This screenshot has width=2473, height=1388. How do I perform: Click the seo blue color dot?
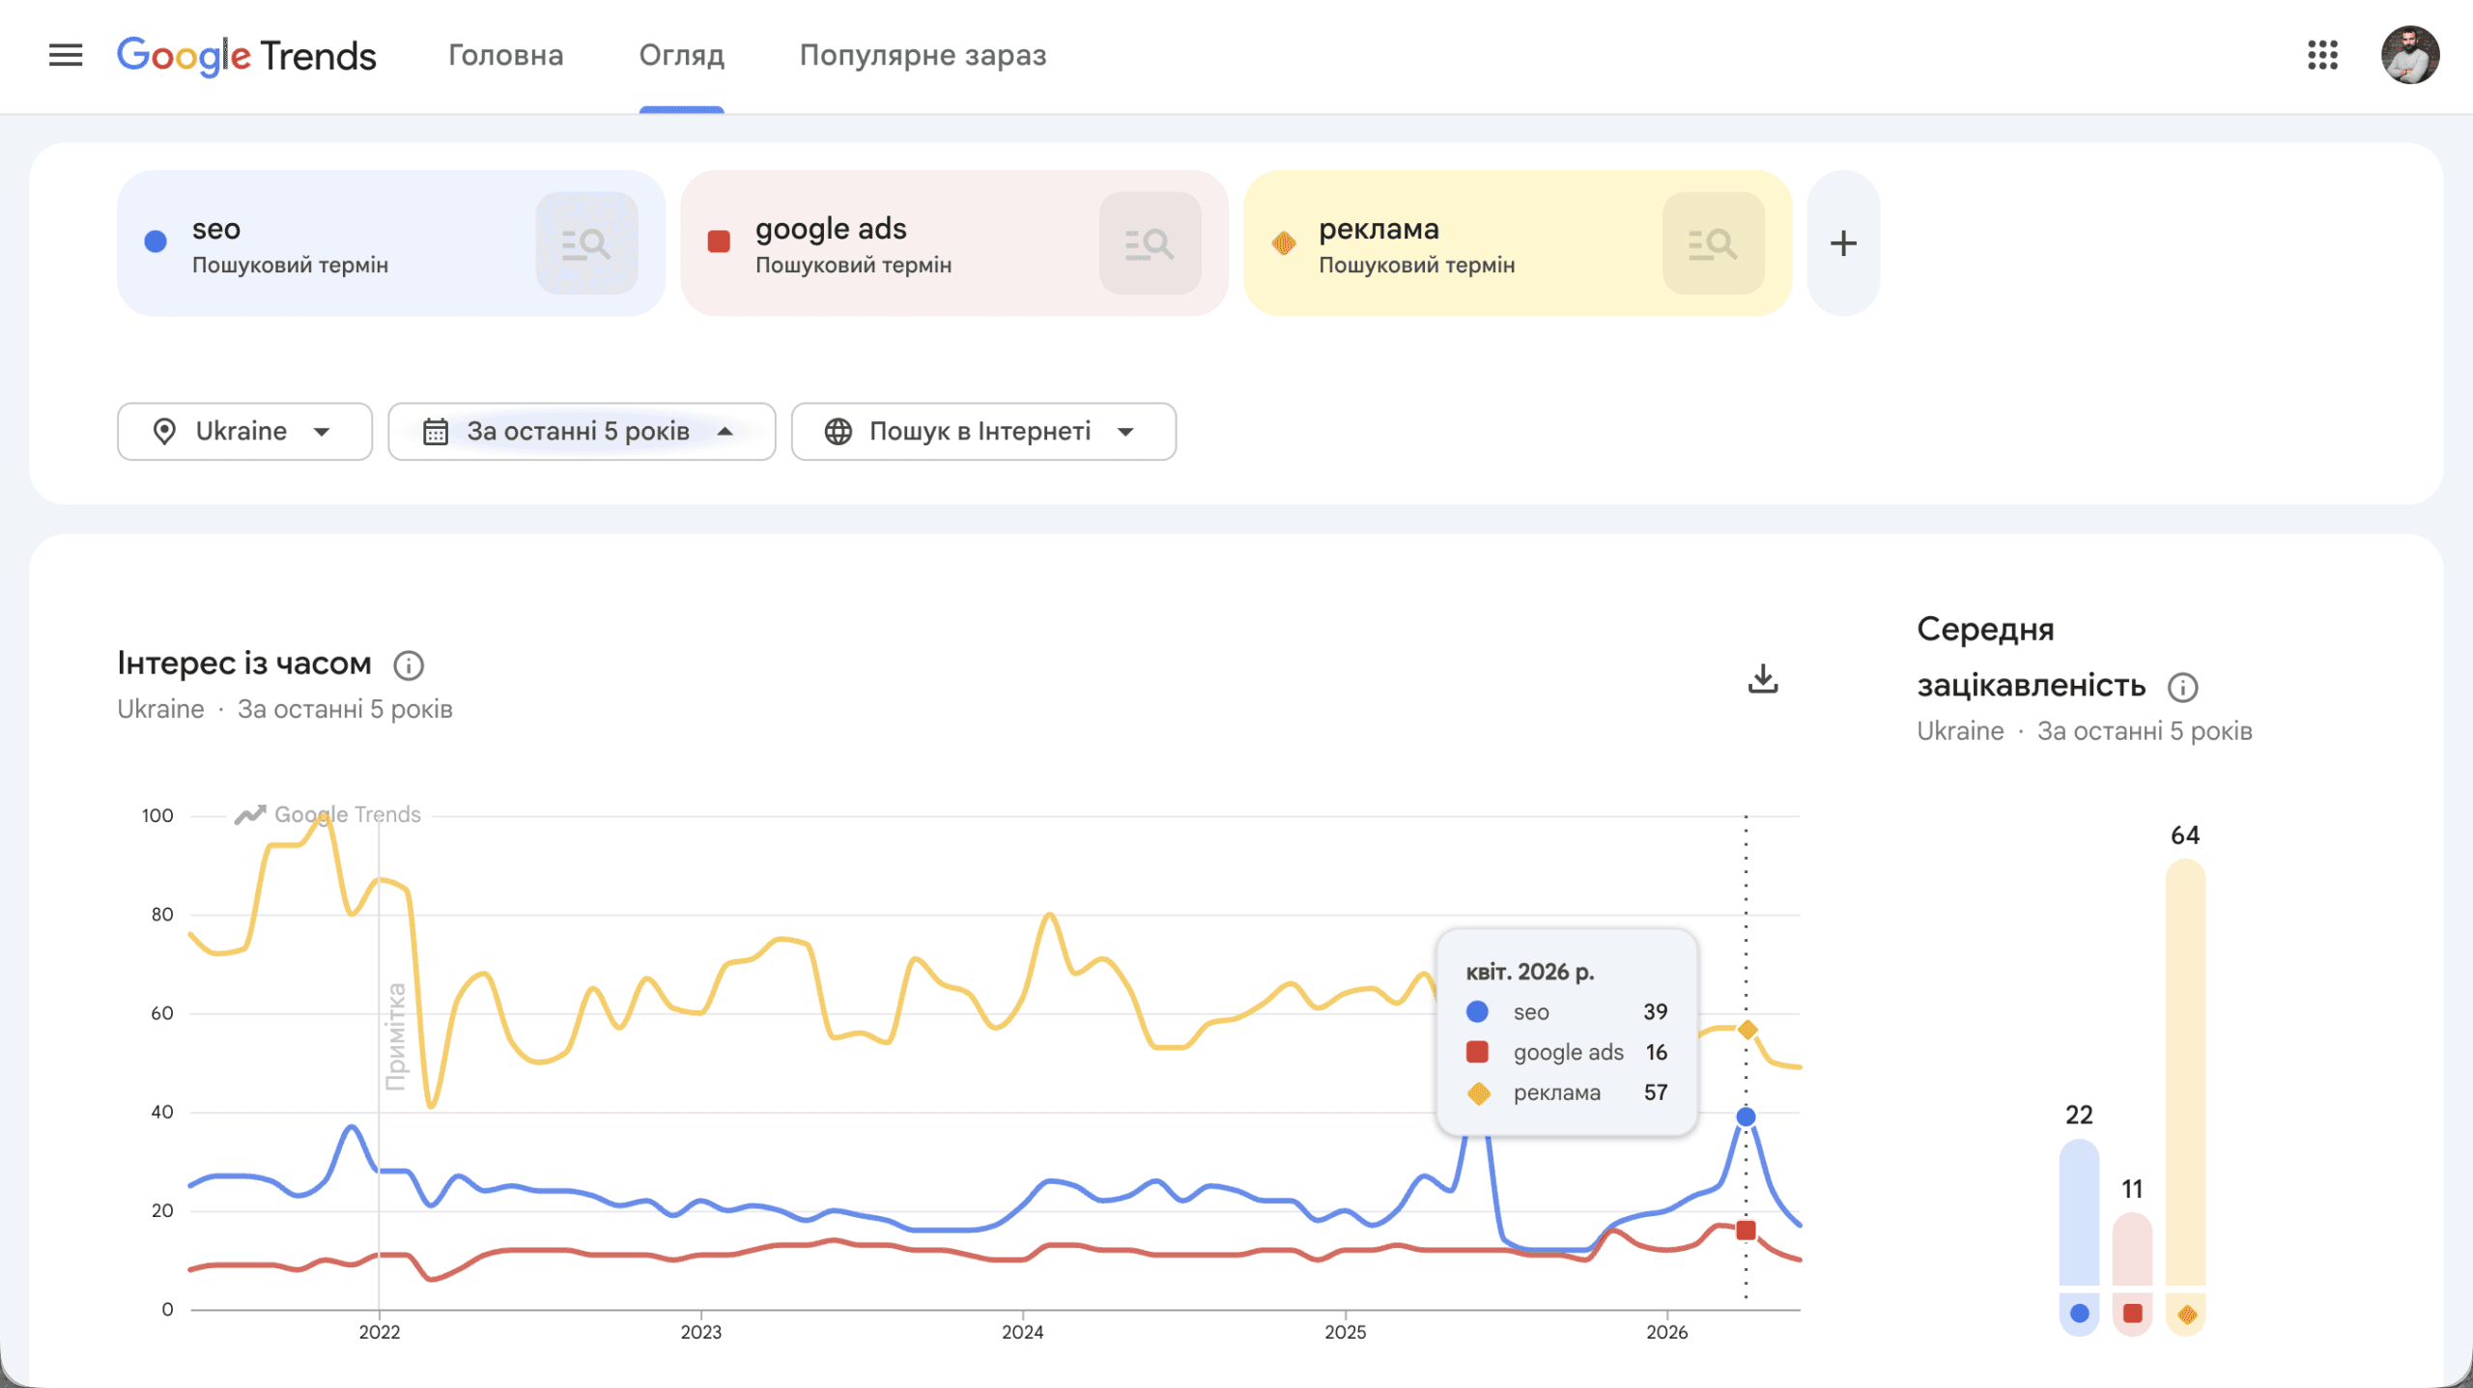[x=156, y=241]
